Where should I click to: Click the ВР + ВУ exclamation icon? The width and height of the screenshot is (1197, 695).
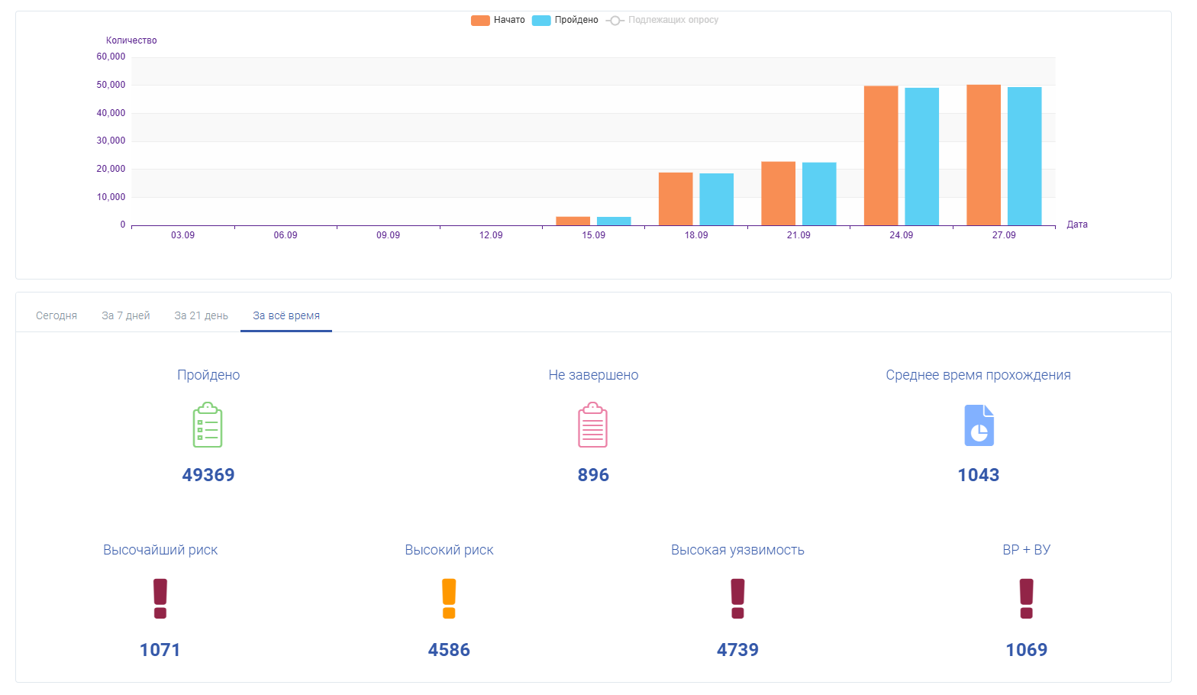tap(1027, 598)
